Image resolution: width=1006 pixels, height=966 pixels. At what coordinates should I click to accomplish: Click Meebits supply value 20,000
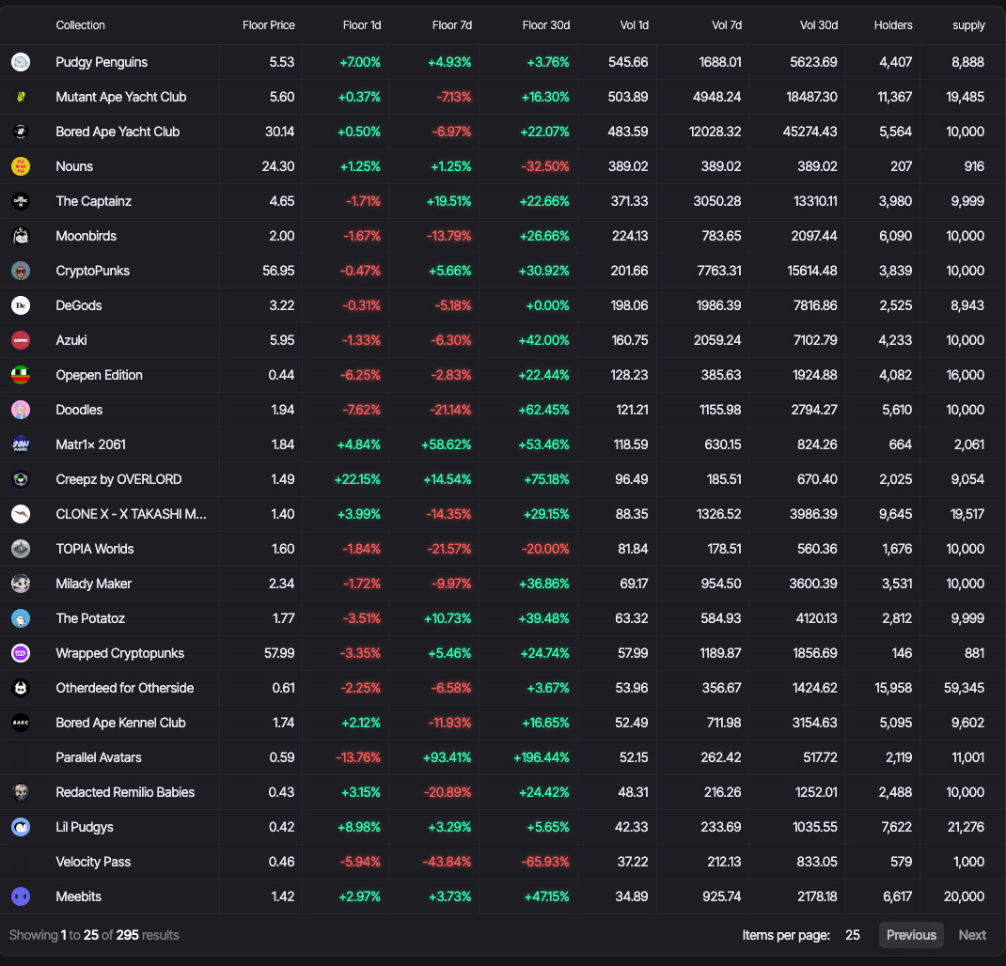(x=964, y=896)
